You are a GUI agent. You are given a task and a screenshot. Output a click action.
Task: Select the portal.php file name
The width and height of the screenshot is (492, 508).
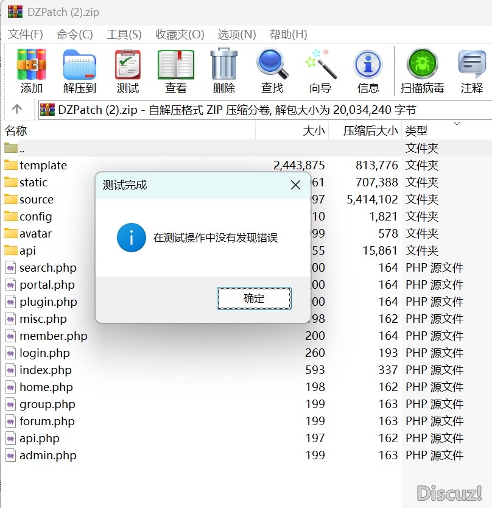47,285
